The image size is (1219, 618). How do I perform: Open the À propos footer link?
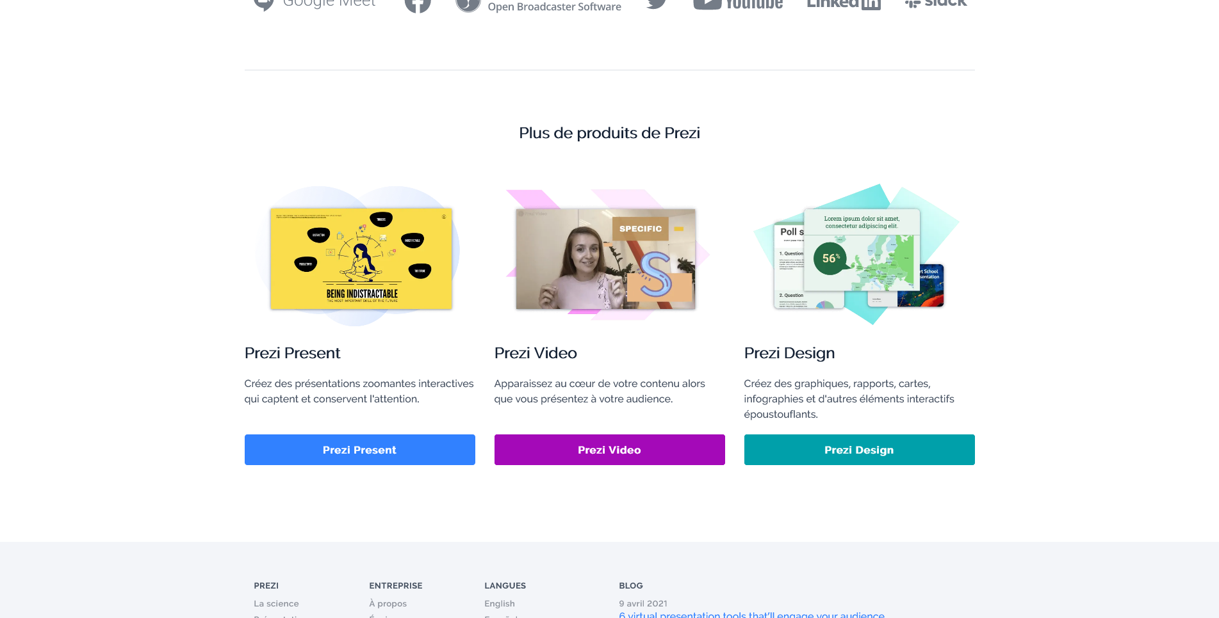(388, 603)
